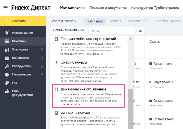Open Платежи и документы tab

pyautogui.click(x=108, y=8)
